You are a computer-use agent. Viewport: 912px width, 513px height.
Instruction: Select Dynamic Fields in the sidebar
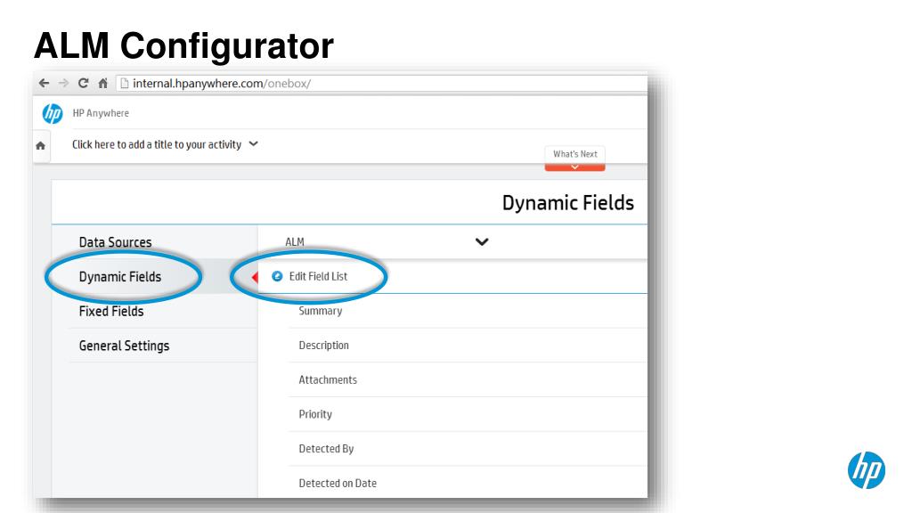click(x=120, y=277)
